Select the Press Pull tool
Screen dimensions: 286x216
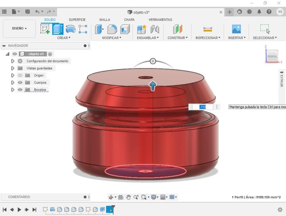click(x=99, y=29)
